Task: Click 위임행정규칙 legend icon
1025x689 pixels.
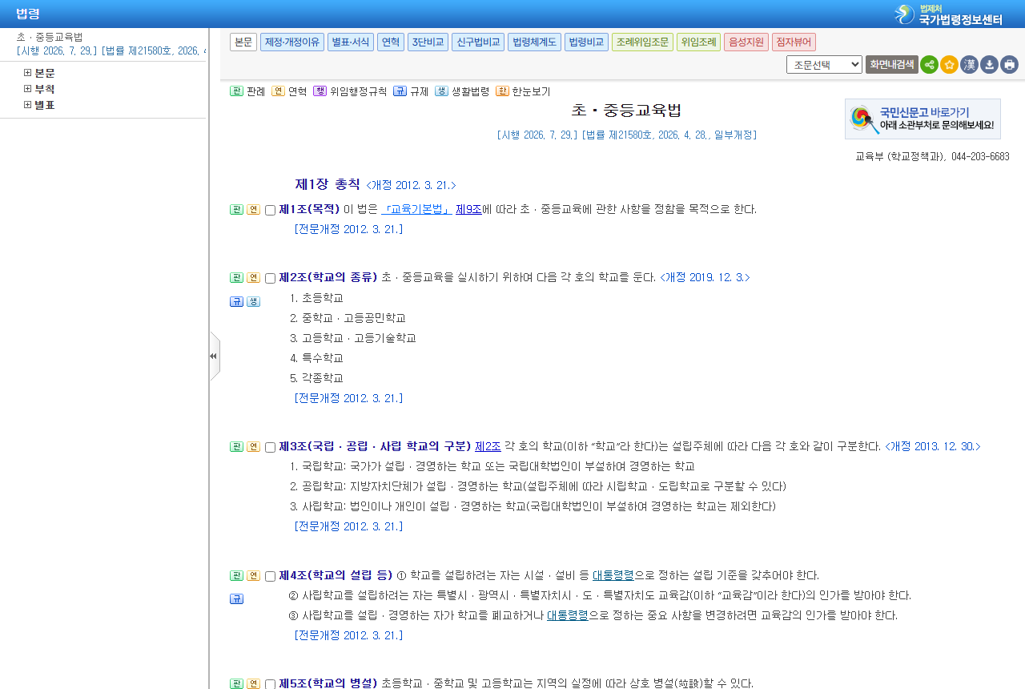Action: pyautogui.click(x=320, y=91)
